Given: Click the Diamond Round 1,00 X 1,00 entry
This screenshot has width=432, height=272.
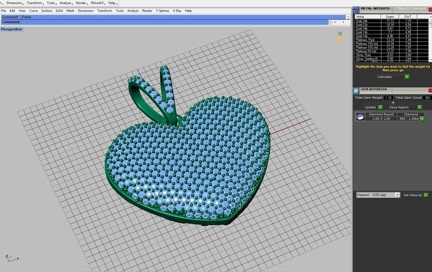Looking at the screenshot, I should click(x=381, y=116).
